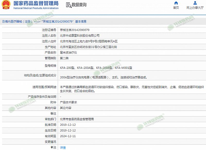Click the expiry date 2024-12-11
This screenshot has width=206, height=150.
68,136
